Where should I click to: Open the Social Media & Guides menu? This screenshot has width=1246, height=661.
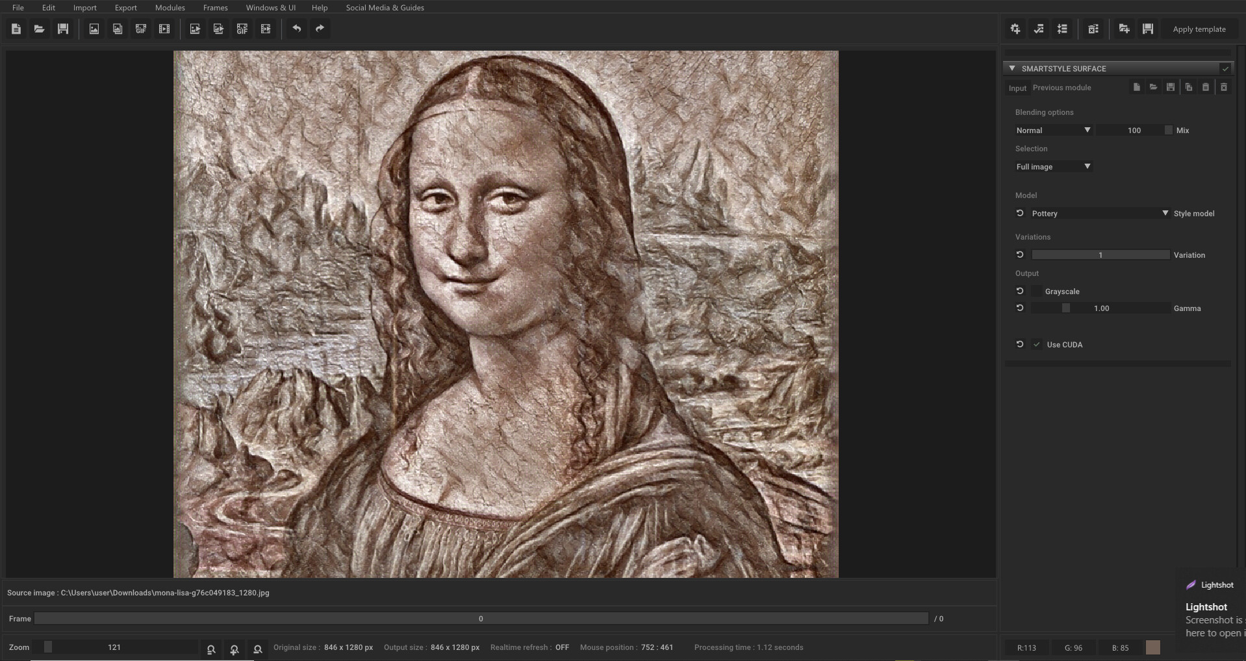(x=385, y=7)
